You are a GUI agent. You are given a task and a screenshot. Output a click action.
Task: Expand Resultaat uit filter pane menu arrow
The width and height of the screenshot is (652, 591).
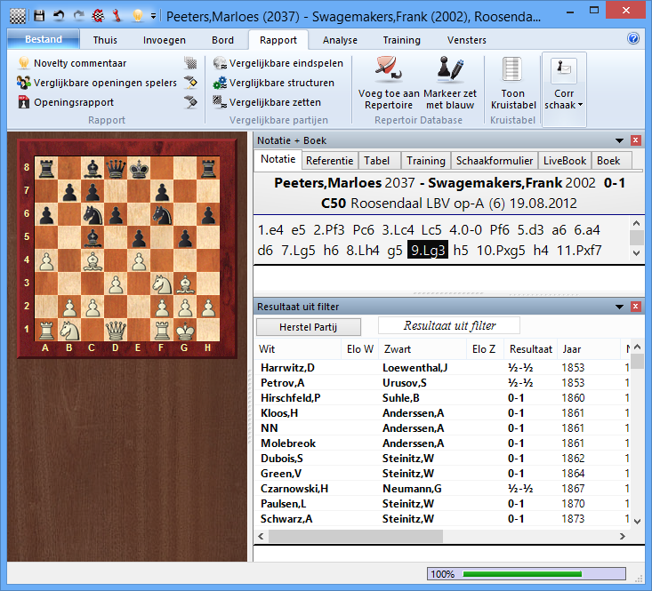tap(619, 307)
